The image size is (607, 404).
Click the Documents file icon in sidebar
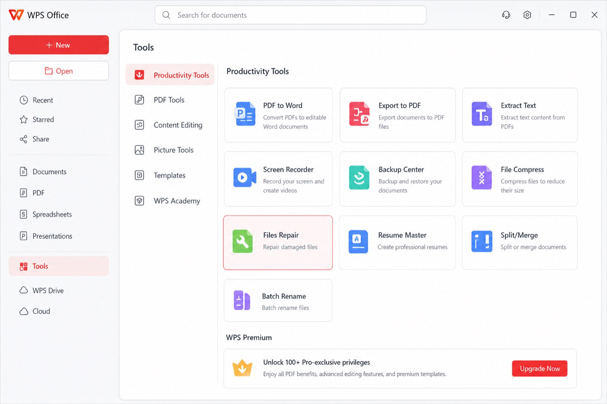click(x=23, y=171)
